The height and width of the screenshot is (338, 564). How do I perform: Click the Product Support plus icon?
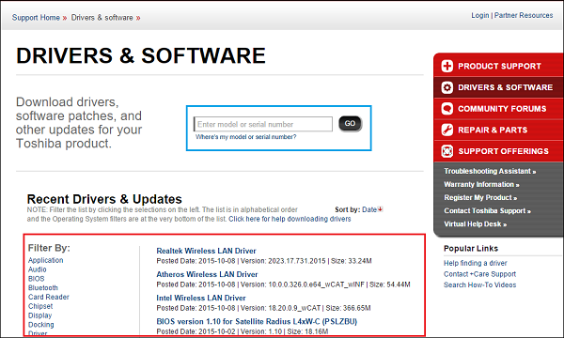pyautogui.click(x=447, y=66)
